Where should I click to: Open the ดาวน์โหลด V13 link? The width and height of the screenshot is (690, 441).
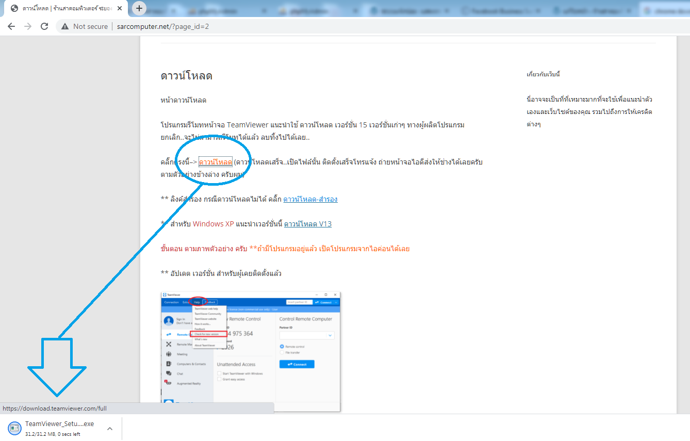(x=308, y=224)
